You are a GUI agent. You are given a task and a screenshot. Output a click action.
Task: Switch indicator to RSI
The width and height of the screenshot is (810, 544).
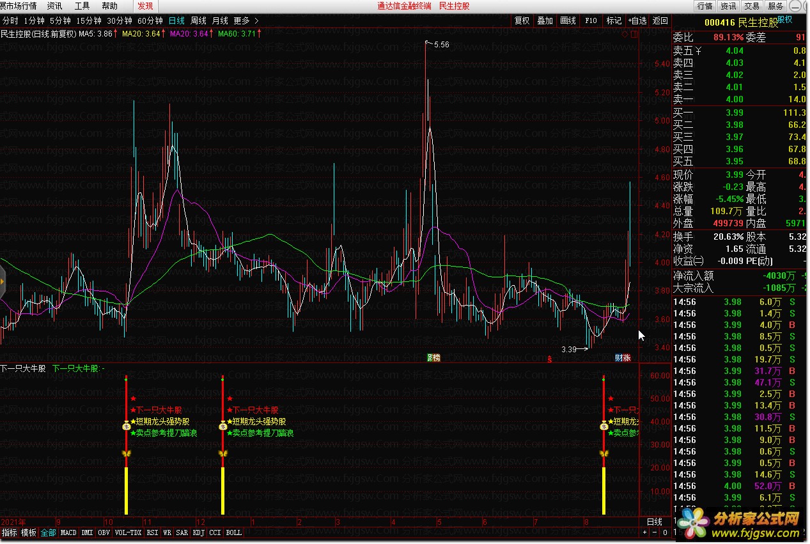[x=152, y=532]
